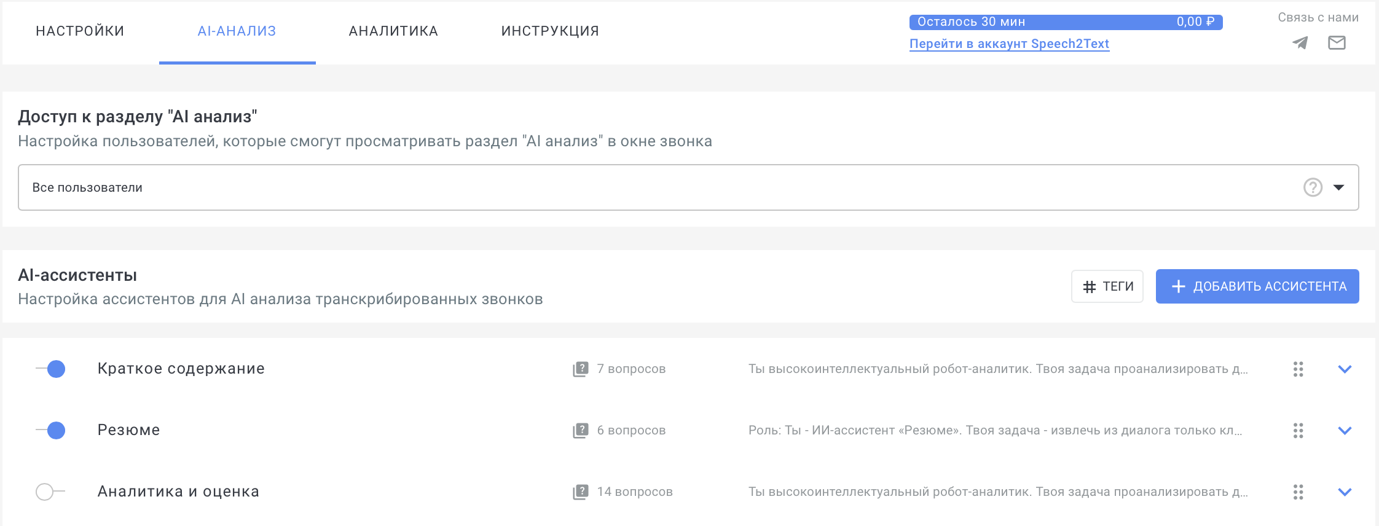The width and height of the screenshot is (1379, 526).
Task: Click drag handle for Краткое содержание
Action: (x=1298, y=369)
